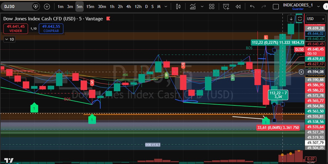This screenshot has height=164, width=328.
Task: Expand the collapsed indicators legend showing 10
Action: coord(10,39)
